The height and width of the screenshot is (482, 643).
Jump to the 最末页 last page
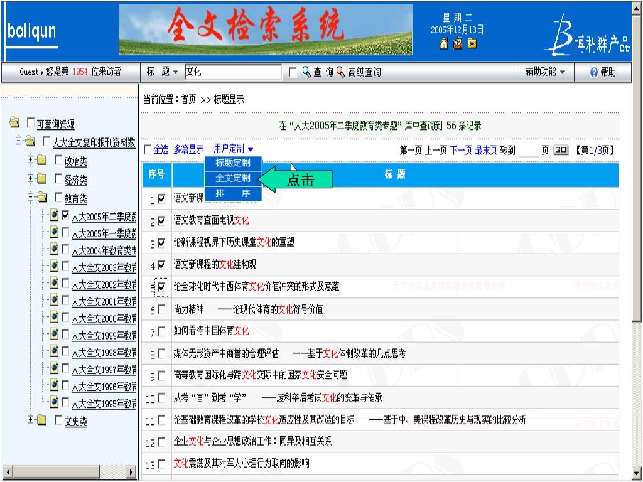[x=486, y=151]
